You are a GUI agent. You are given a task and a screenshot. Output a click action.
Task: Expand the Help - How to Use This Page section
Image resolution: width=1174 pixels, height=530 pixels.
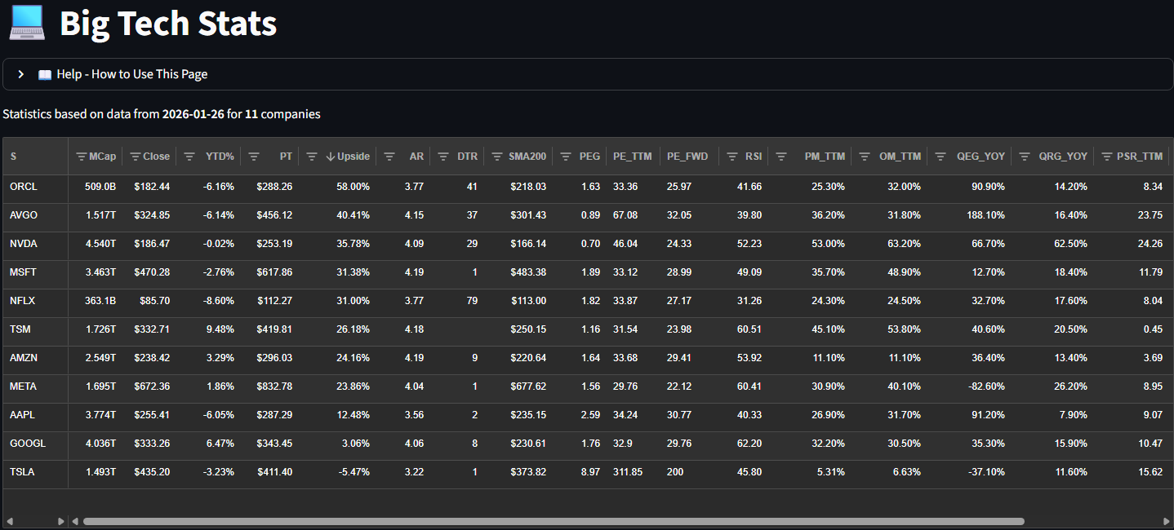click(x=588, y=74)
